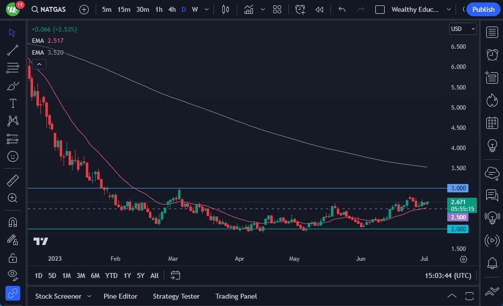
Task: Click the select layout square icon
Action: coord(380,10)
